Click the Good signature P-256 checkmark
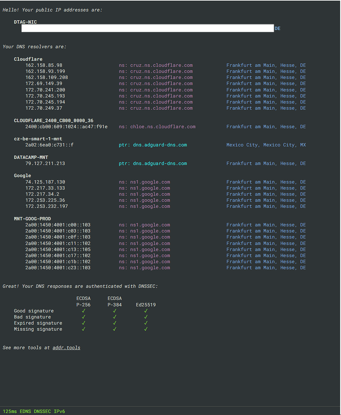 pyautogui.click(x=83, y=311)
